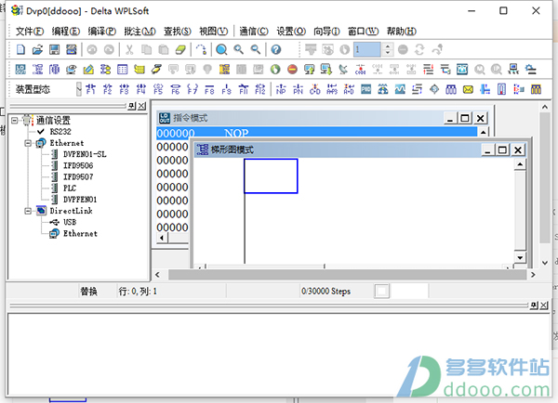Open the PID tool icon
558x403 pixels.
365,89
